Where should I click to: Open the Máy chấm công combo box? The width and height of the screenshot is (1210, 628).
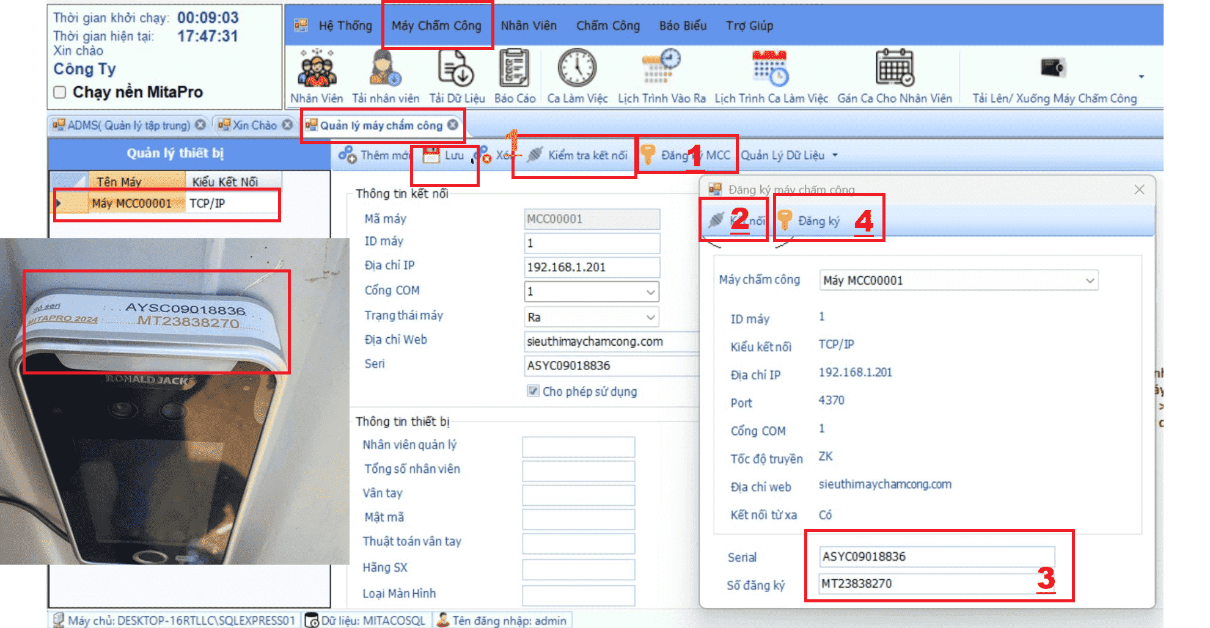point(1090,280)
